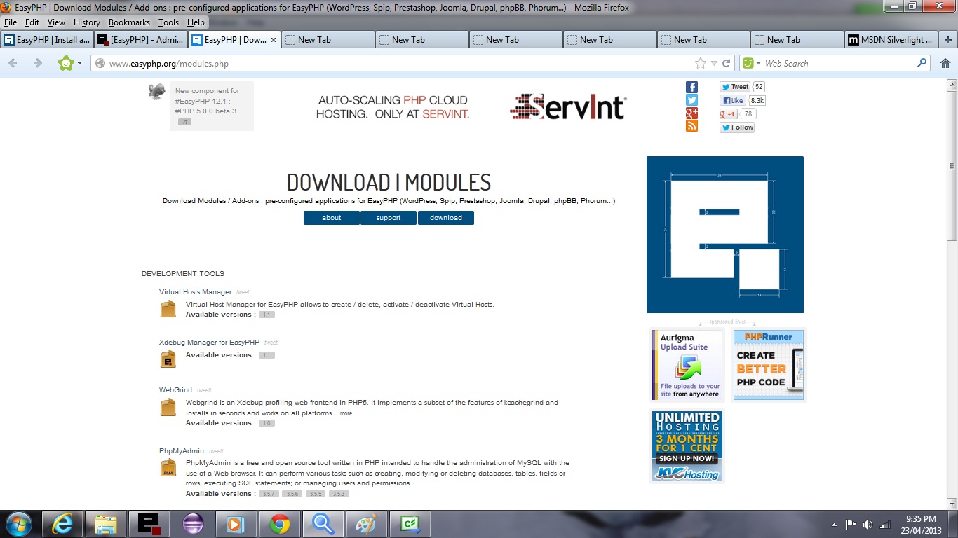Select WebGrind version 1.0
958x538 pixels.
[x=267, y=424]
